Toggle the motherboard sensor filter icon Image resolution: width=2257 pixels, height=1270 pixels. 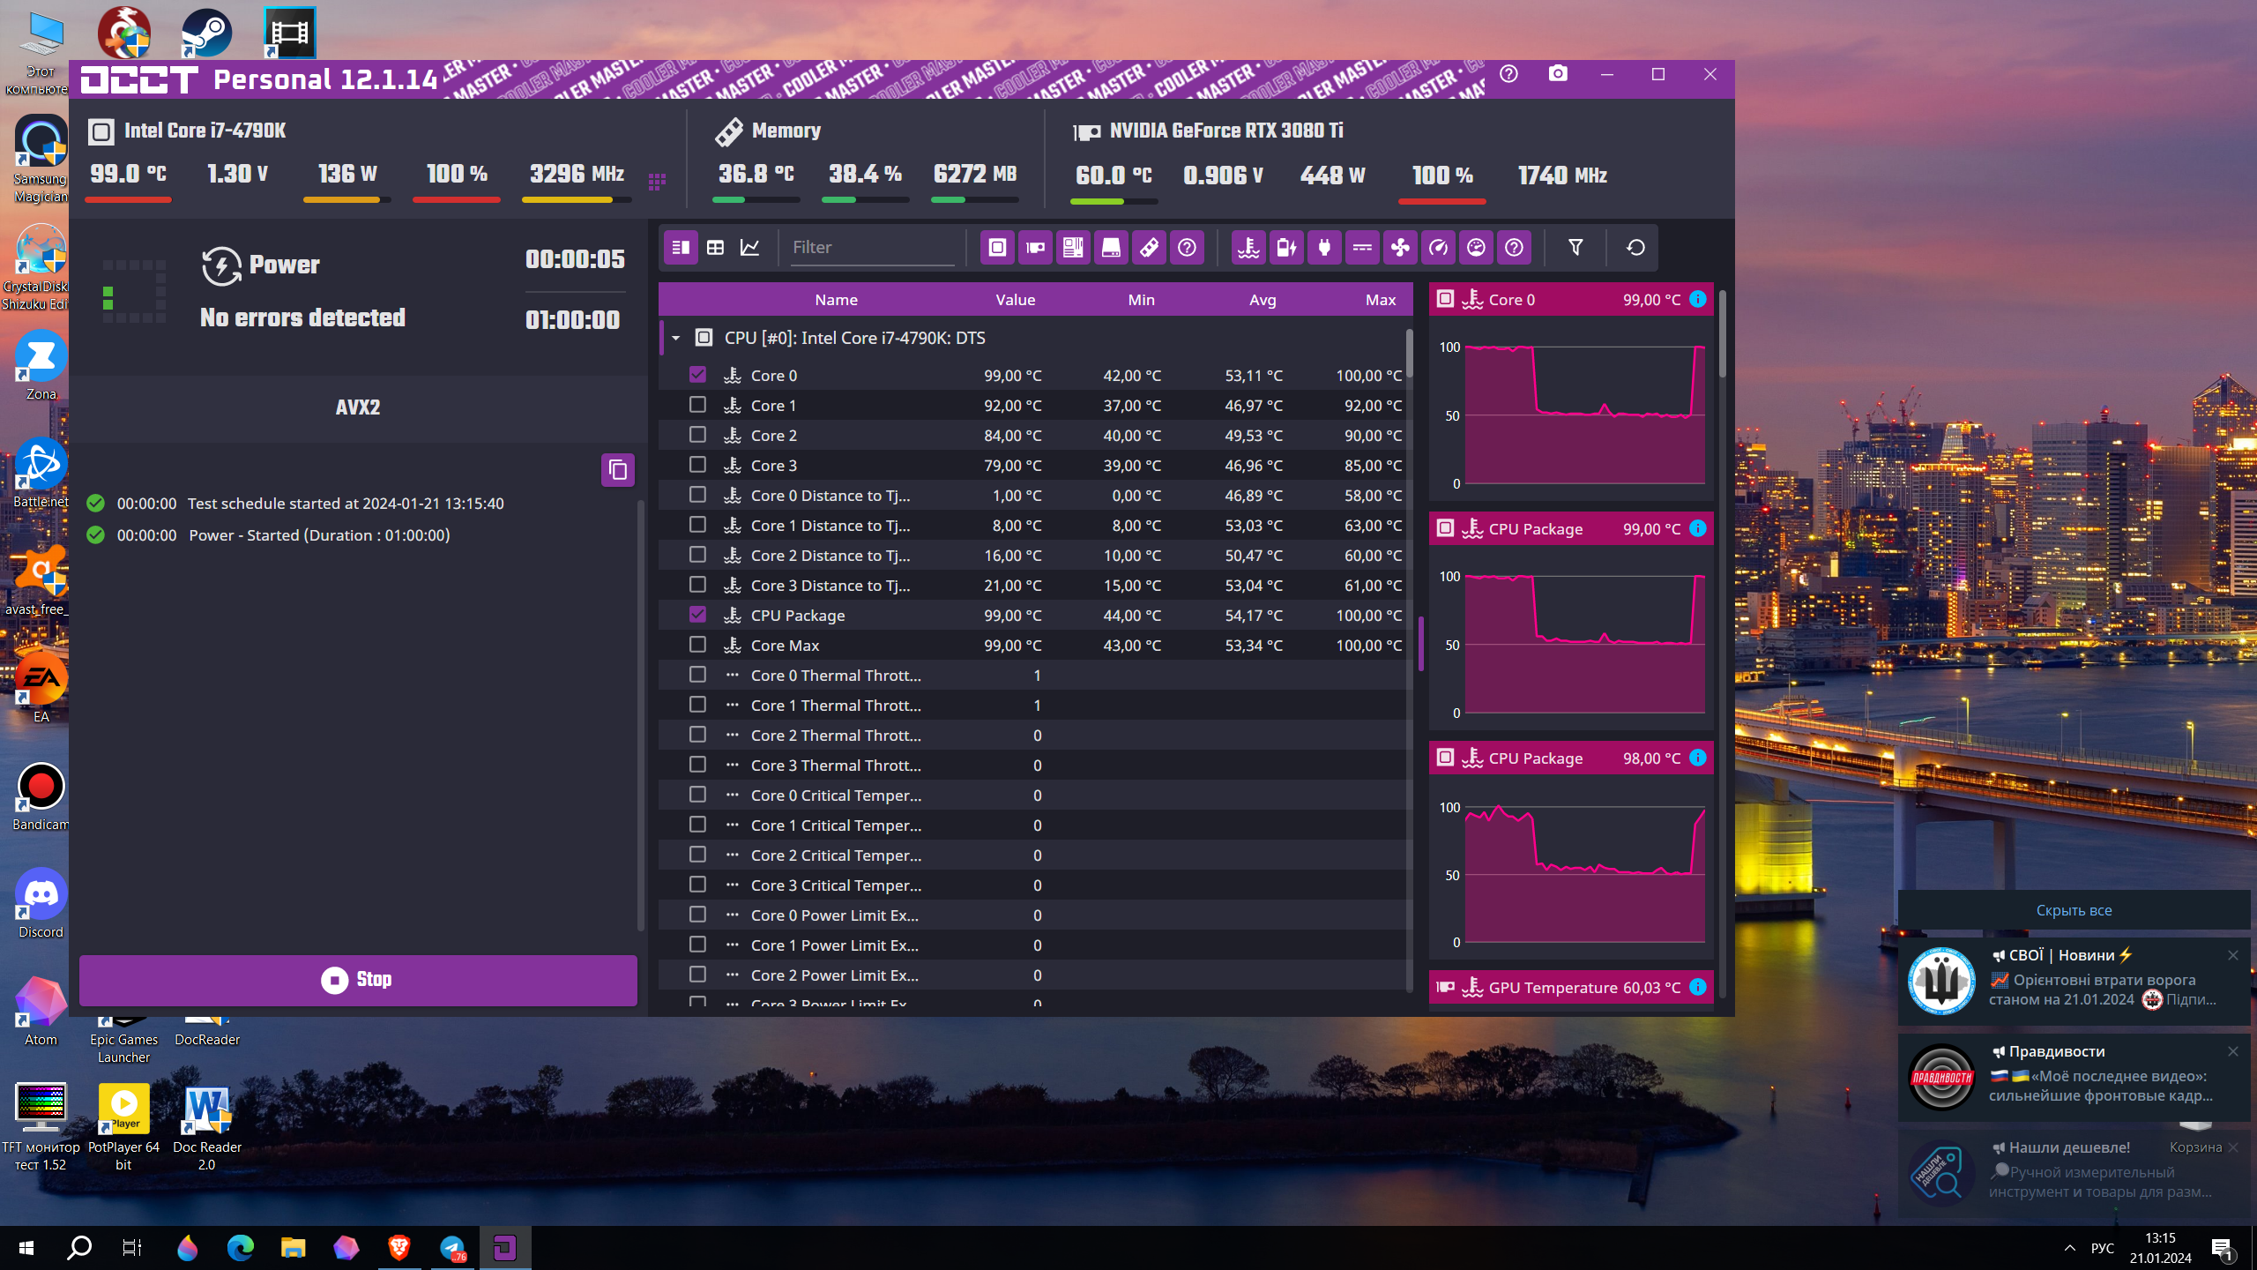[x=1073, y=248]
